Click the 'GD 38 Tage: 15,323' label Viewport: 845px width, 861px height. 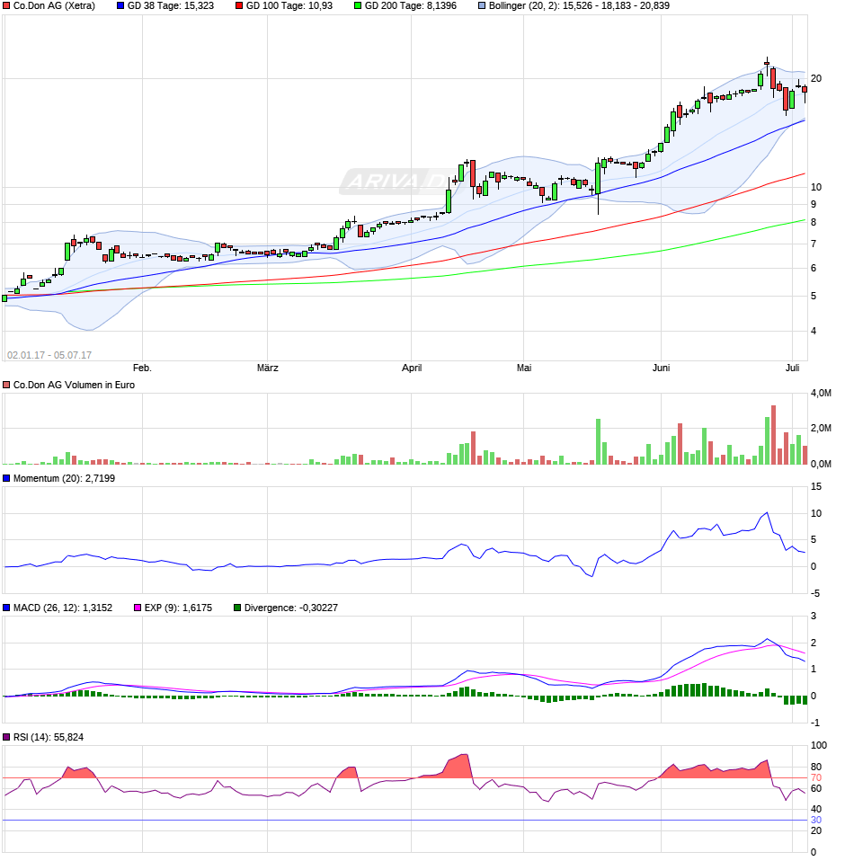(171, 6)
